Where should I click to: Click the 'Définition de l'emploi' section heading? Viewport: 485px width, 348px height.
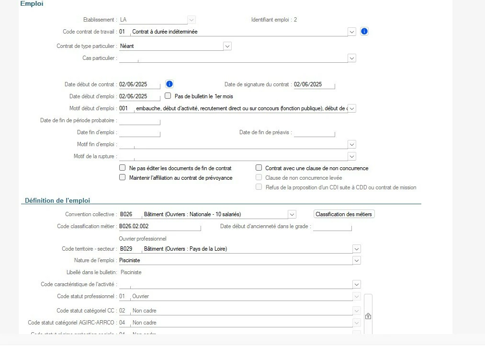tap(57, 200)
